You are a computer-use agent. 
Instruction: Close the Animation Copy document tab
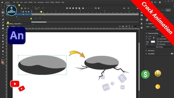[22, 24]
